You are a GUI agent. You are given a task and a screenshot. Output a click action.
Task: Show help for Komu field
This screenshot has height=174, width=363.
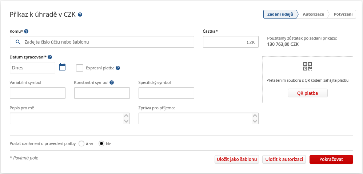(26, 31)
